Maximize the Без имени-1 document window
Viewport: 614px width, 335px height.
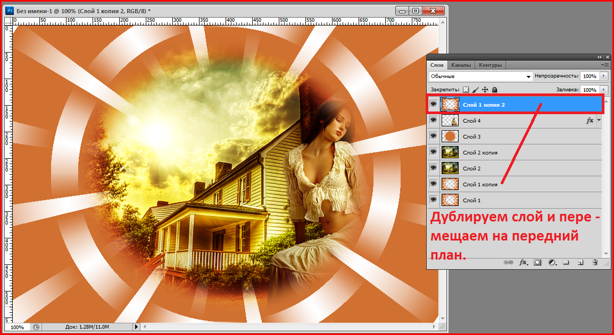(416, 11)
